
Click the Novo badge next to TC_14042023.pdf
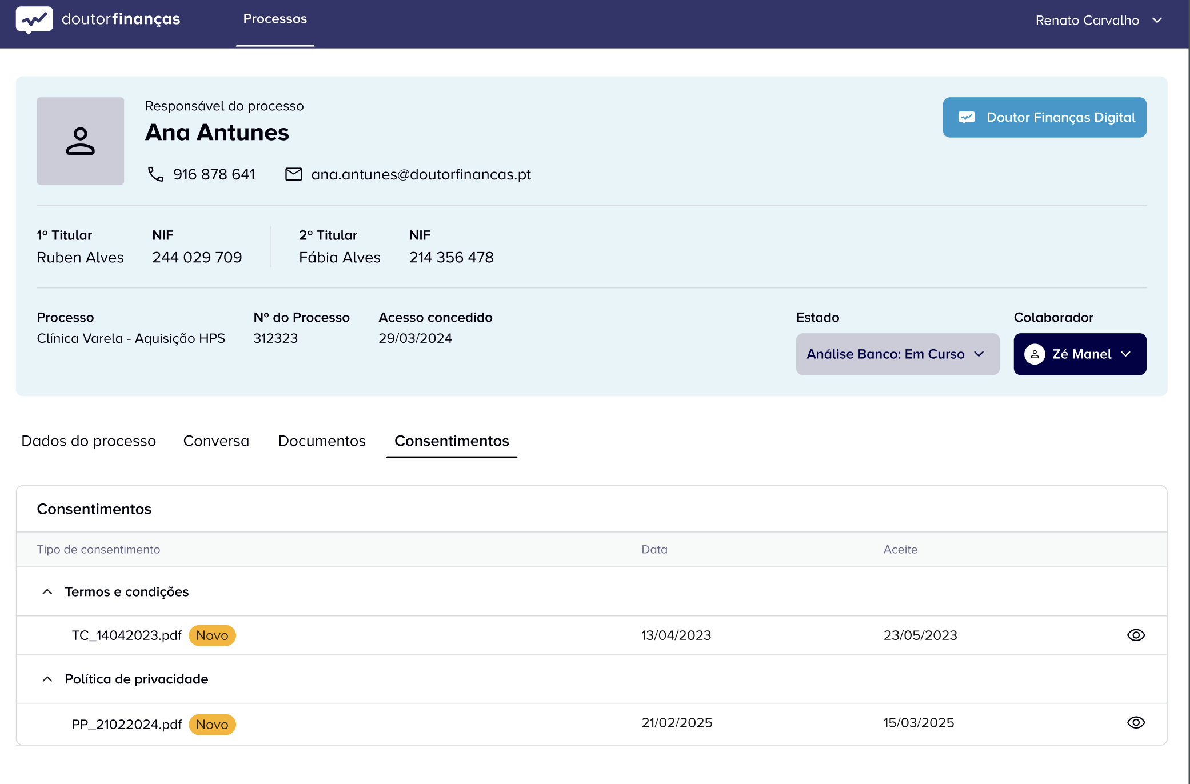point(212,635)
